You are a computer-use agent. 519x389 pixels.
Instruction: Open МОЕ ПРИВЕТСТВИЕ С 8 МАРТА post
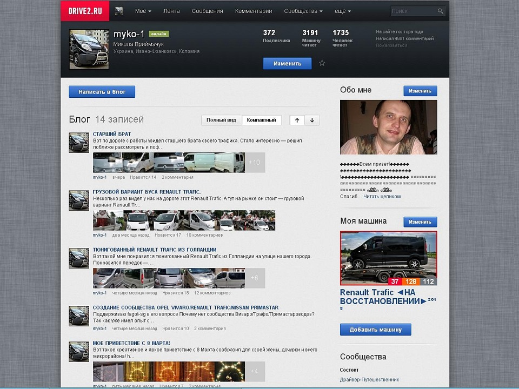(131, 344)
